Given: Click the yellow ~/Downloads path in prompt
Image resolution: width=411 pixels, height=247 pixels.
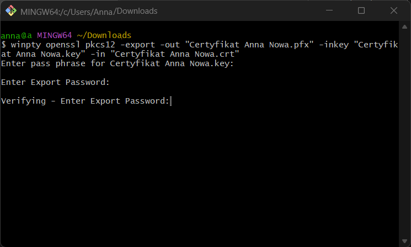Looking at the screenshot, I should tap(104, 35).
